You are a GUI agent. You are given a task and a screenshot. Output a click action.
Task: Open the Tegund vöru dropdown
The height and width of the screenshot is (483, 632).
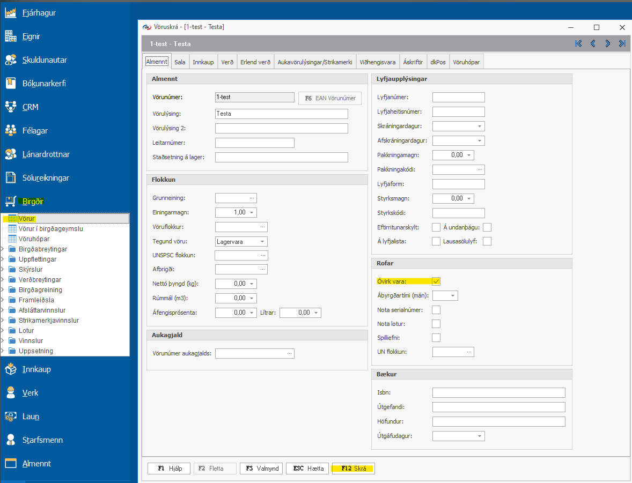pyautogui.click(x=262, y=242)
